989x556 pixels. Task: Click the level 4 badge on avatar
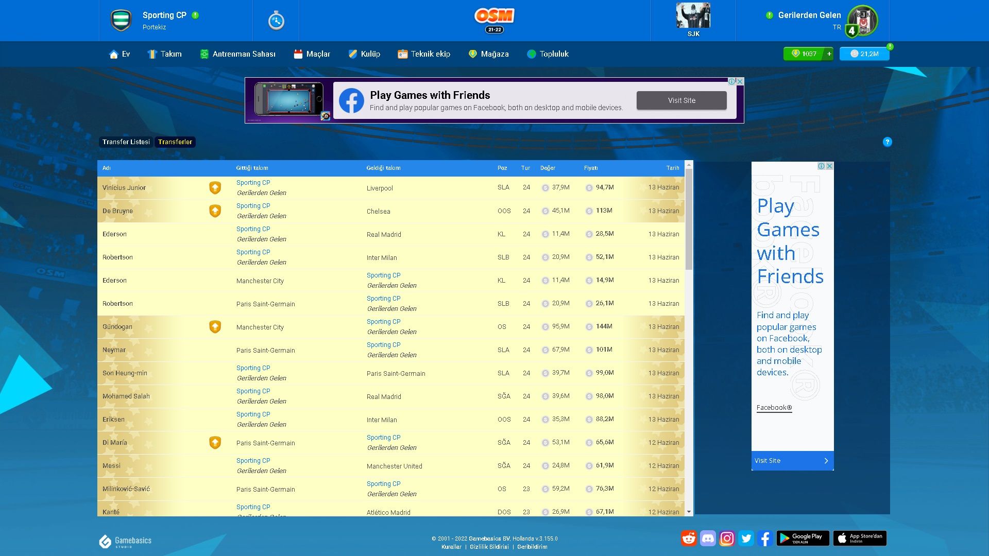point(851,31)
